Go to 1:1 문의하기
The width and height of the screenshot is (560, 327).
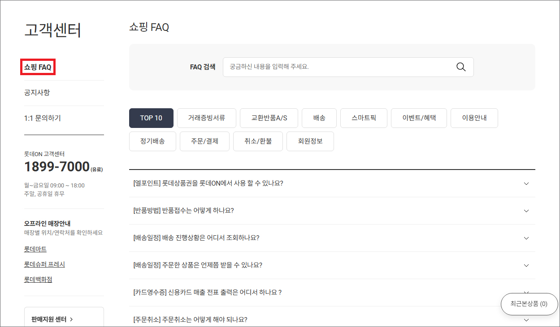43,118
